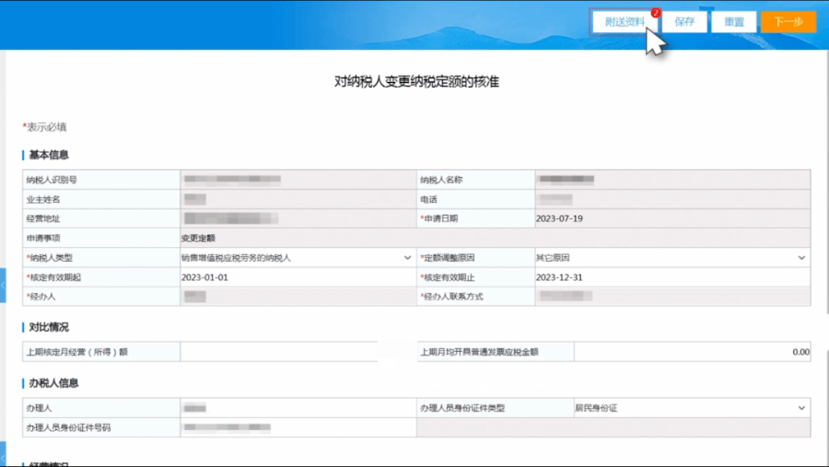
Task: Click the 保存 button
Action: [x=684, y=22]
